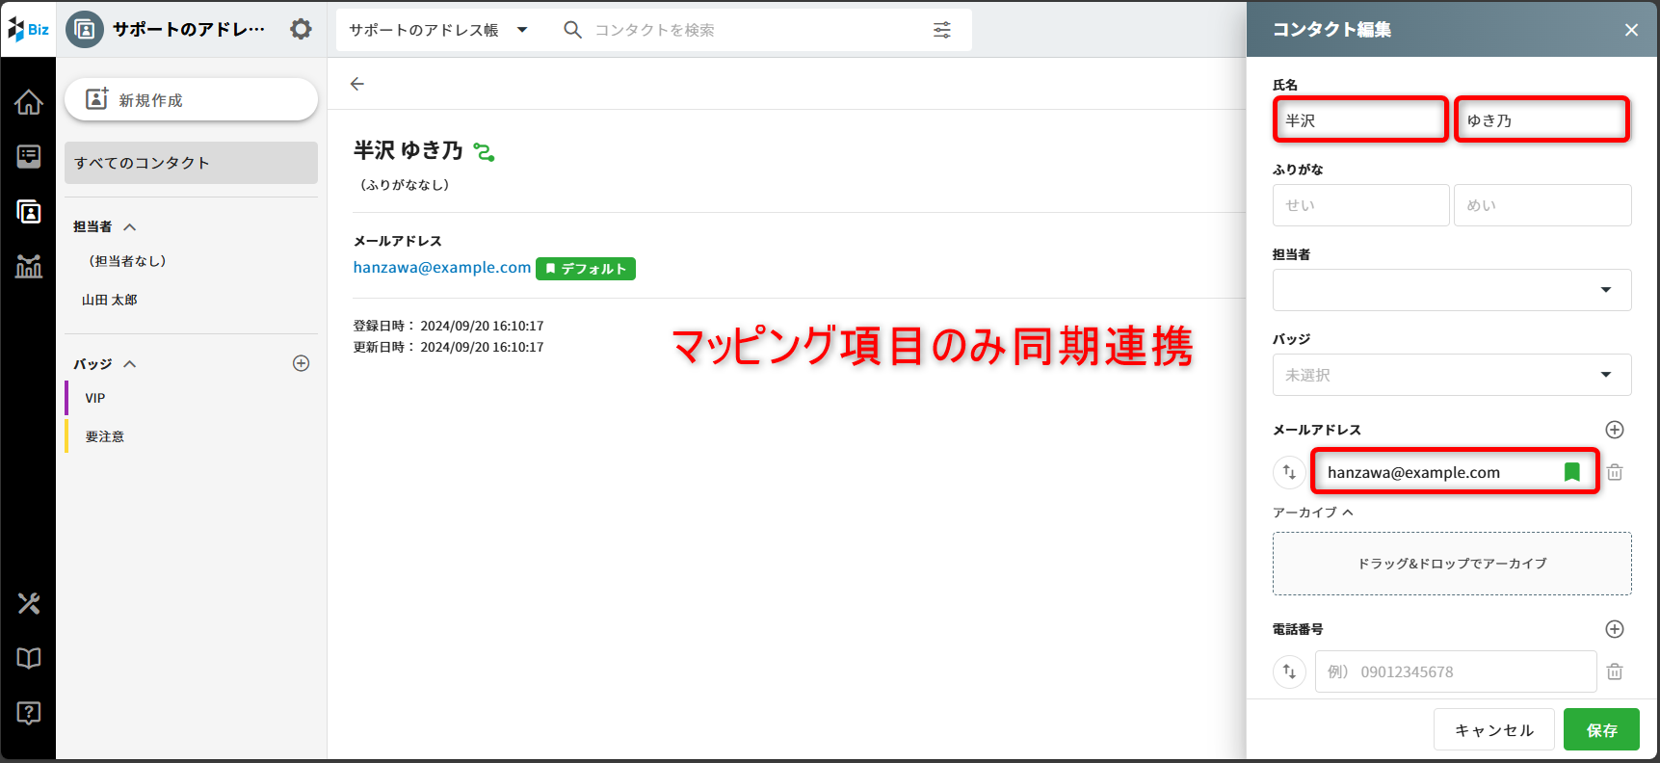
Task: Select the VIP badge filter
Action: coord(95,398)
